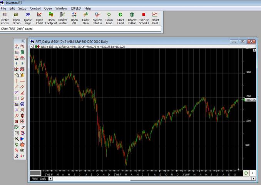Click the Start Feed button

(120, 18)
